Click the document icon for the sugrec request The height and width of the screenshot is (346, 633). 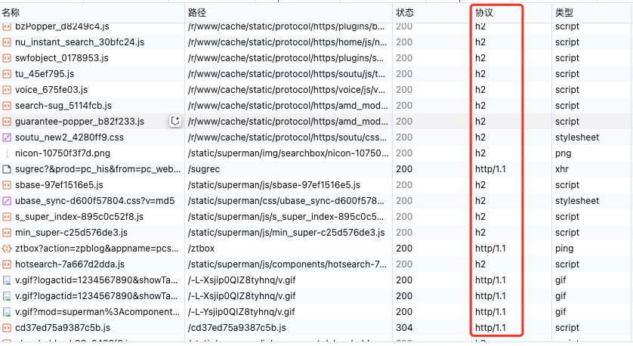[x=7, y=169]
